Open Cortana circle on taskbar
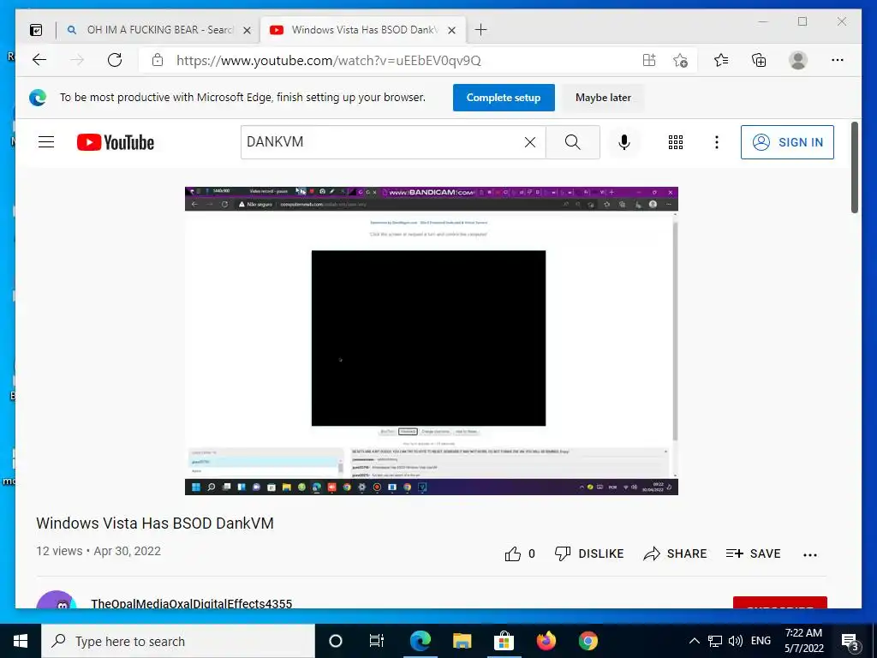This screenshot has height=658, width=877. click(336, 641)
